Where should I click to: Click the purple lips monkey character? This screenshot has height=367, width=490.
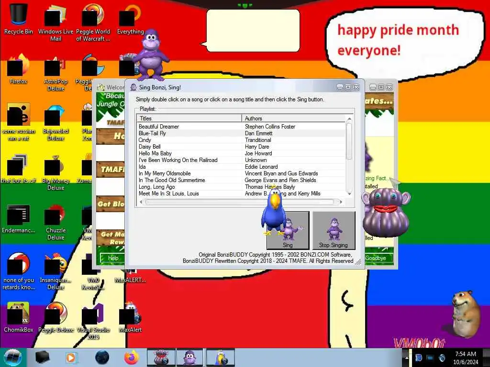pyautogui.click(x=386, y=212)
